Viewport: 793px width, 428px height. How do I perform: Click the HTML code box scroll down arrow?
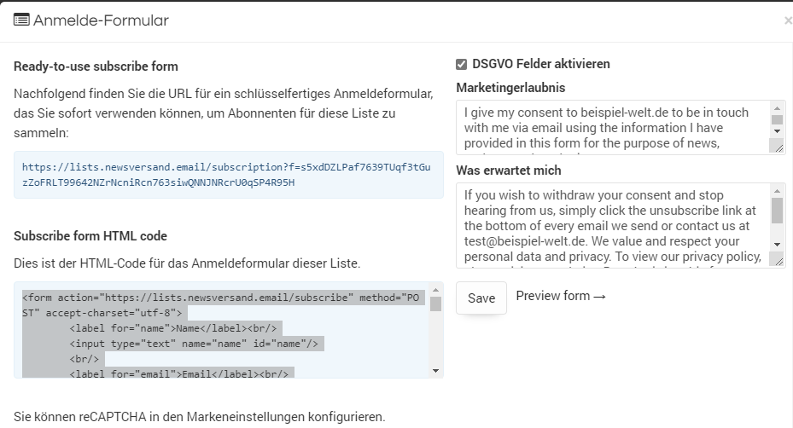[435, 371]
